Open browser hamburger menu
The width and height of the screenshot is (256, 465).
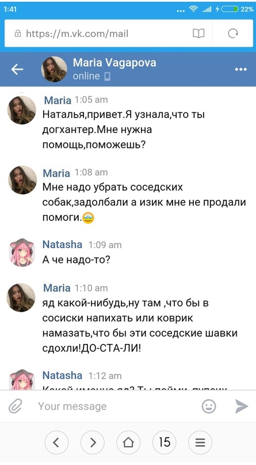(200, 443)
